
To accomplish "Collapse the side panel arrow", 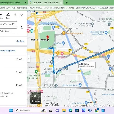I will pos(29,59).
